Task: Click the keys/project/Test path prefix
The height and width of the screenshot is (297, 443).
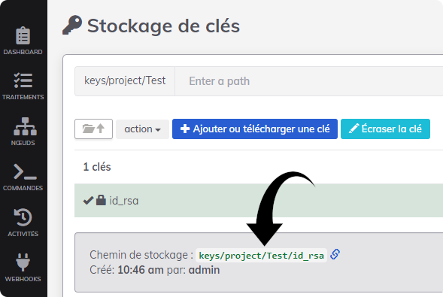Action: 125,81
